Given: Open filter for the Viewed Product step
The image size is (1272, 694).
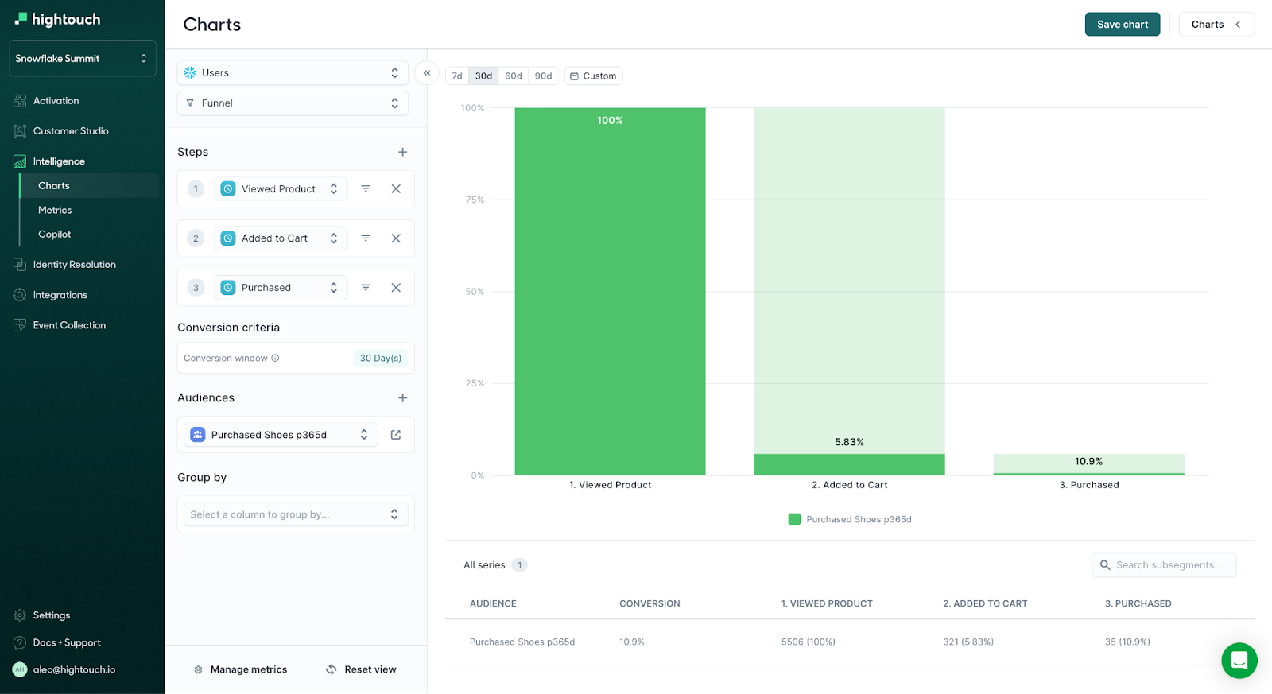Looking at the screenshot, I should tap(366, 189).
